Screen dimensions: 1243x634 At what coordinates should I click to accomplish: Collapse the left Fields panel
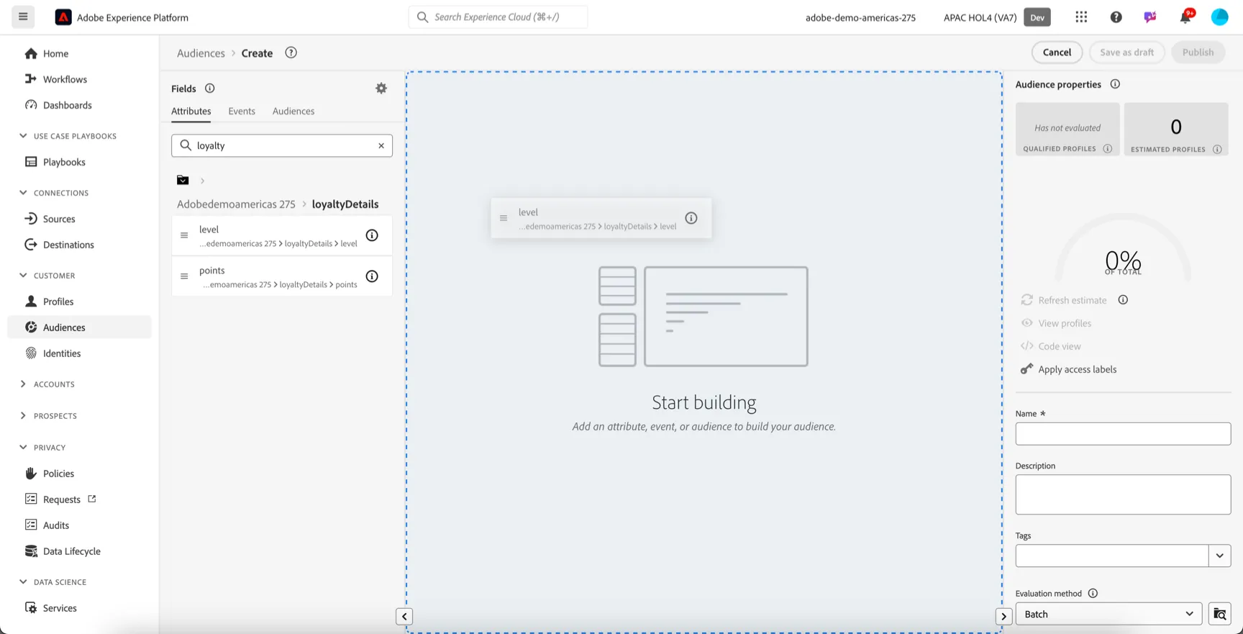pos(404,617)
